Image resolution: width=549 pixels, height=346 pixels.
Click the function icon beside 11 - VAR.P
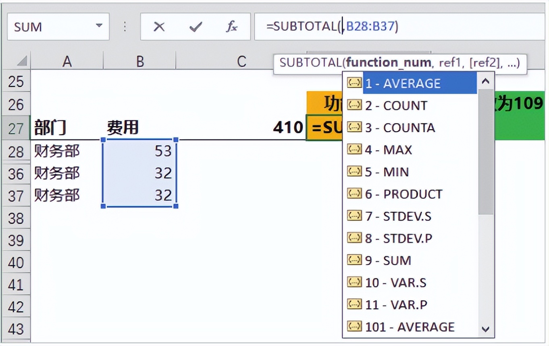(354, 305)
